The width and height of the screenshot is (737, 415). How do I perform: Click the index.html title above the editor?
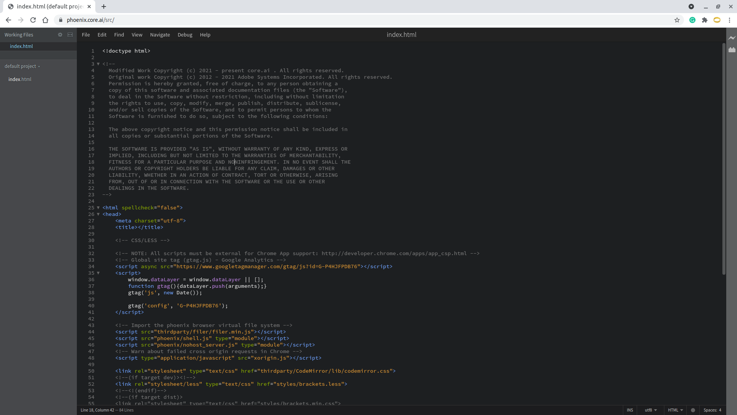[401, 35]
